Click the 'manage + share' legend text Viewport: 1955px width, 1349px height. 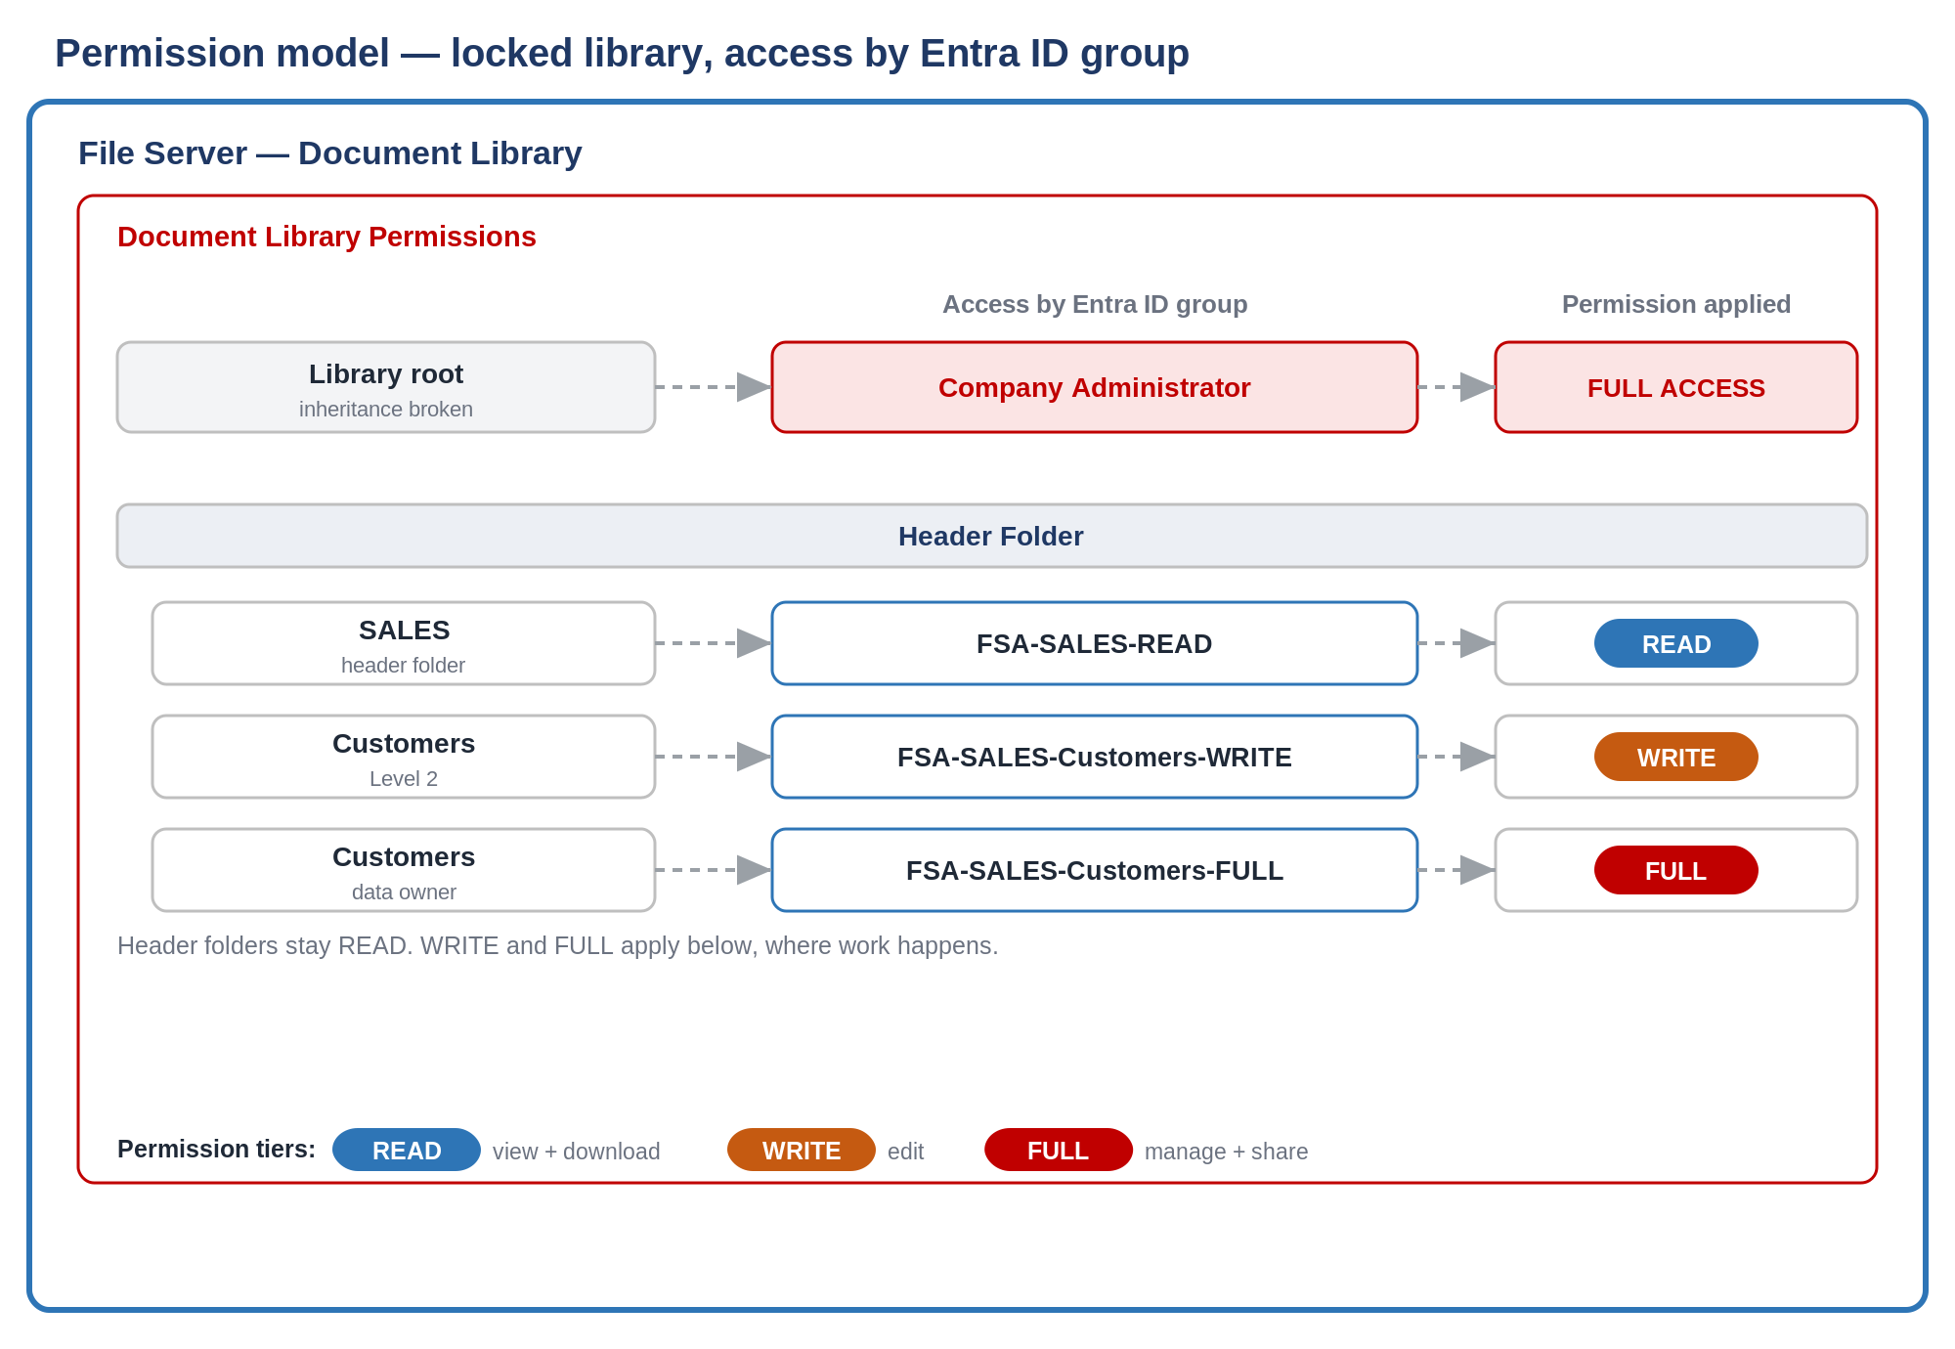pos(1227,1151)
